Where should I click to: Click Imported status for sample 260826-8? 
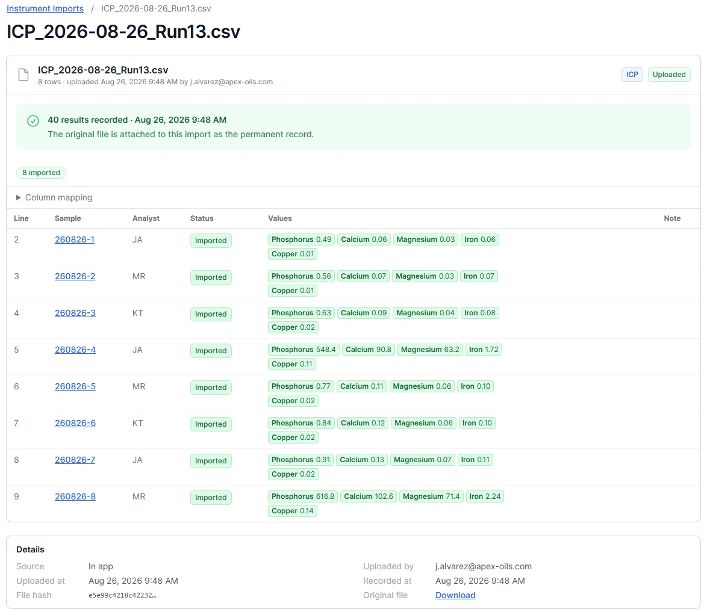(211, 498)
